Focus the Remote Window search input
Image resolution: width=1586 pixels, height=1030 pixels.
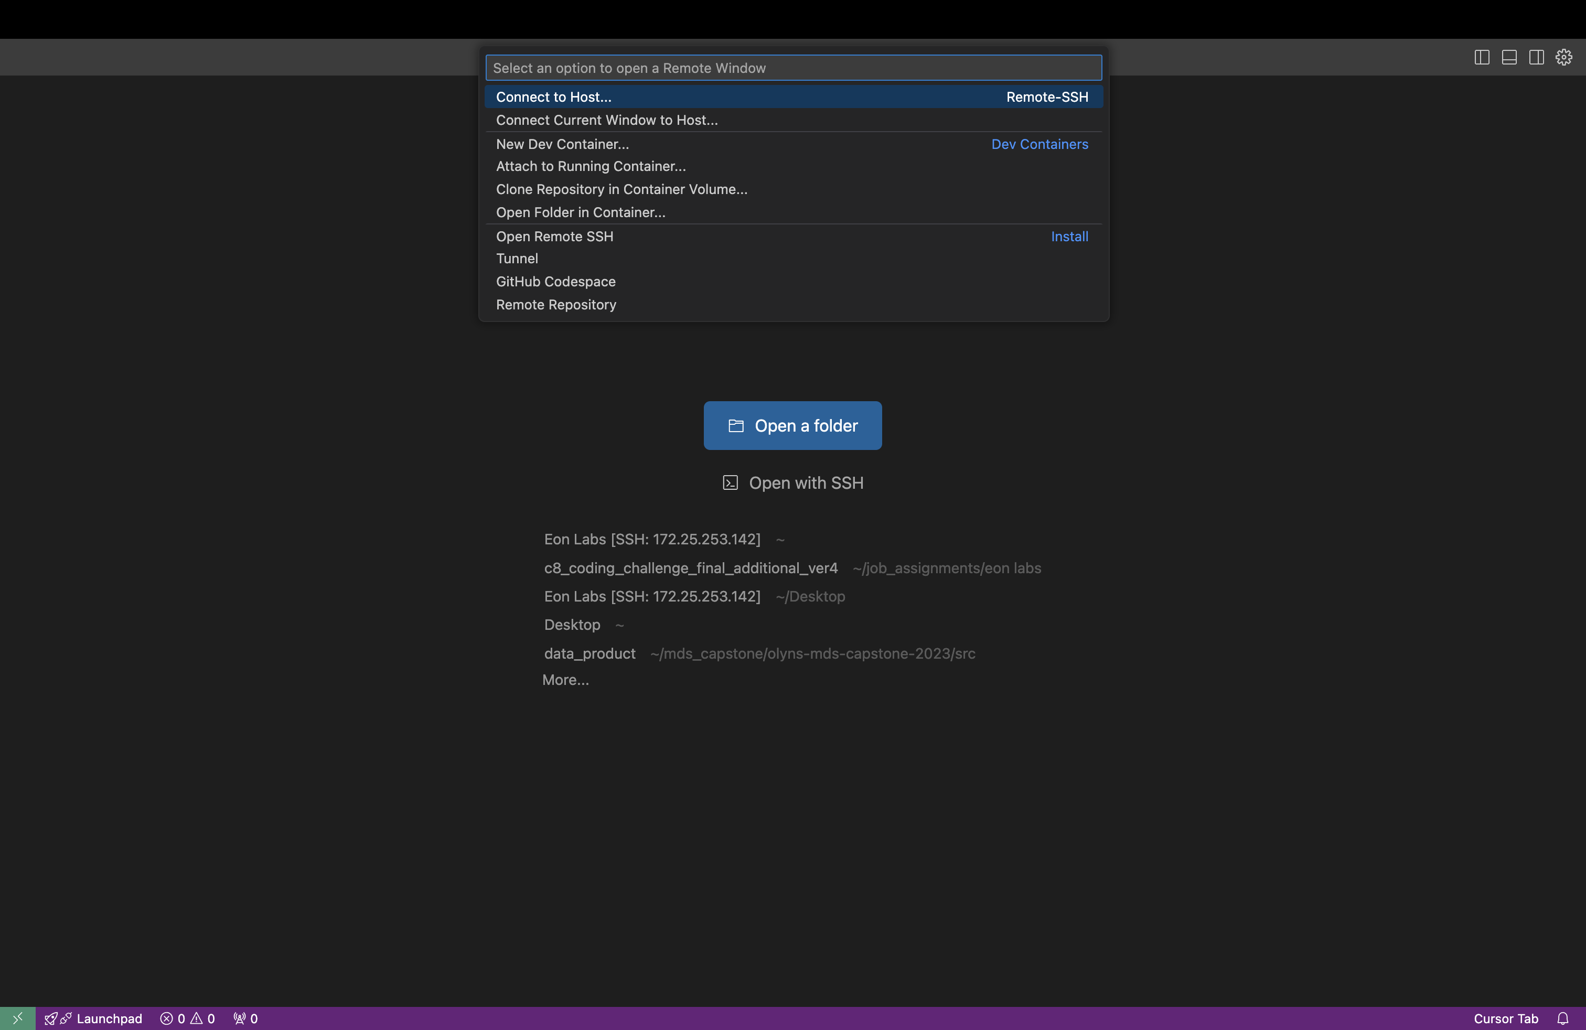[x=793, y=67]
